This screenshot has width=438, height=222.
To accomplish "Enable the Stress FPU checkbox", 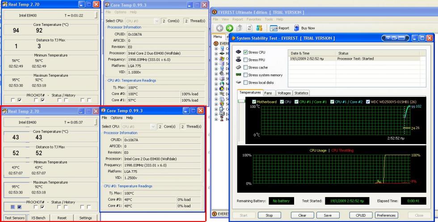I will (x=245, y=60).
